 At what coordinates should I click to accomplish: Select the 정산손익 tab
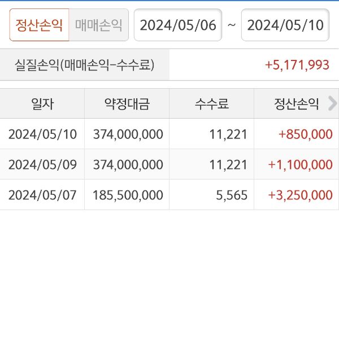click(39, 25)
